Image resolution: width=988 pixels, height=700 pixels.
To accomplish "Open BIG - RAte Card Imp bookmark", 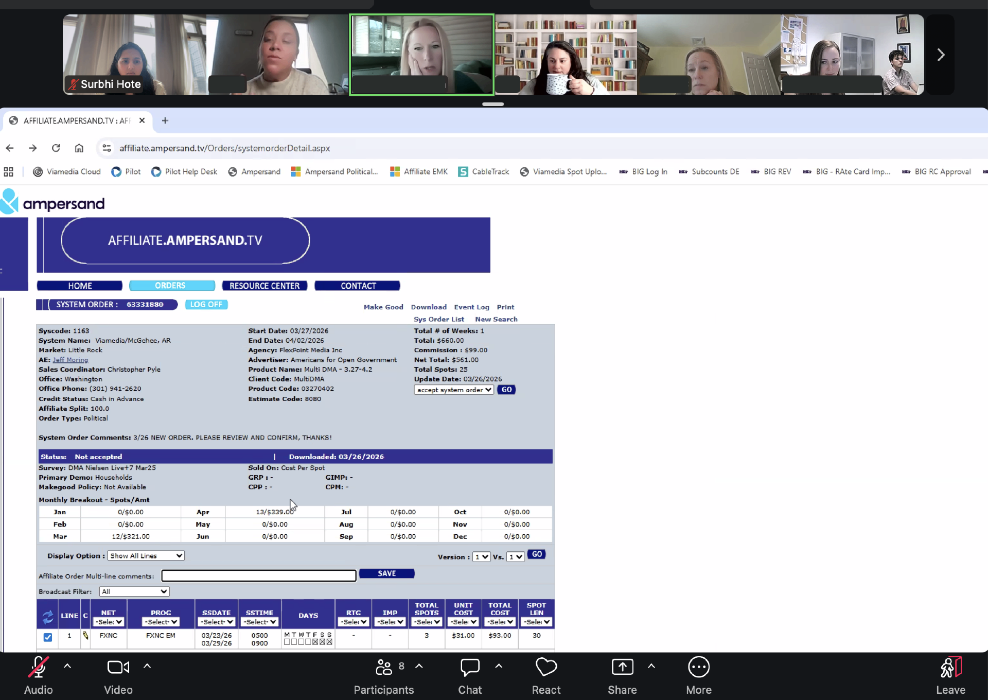I will pyautogui.click(x=846, y=172).
